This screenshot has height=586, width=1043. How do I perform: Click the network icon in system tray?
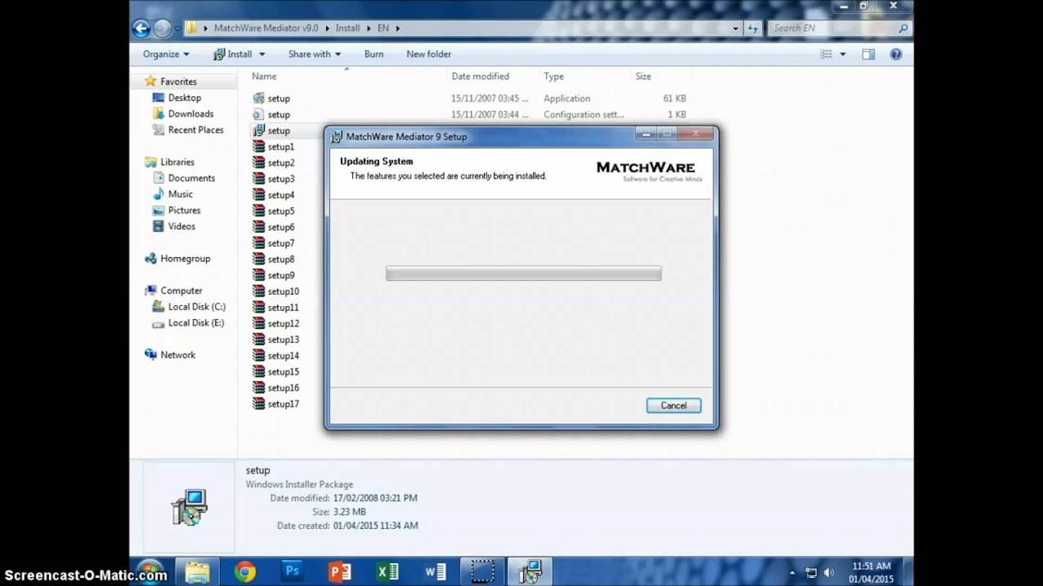pos(811,573)
